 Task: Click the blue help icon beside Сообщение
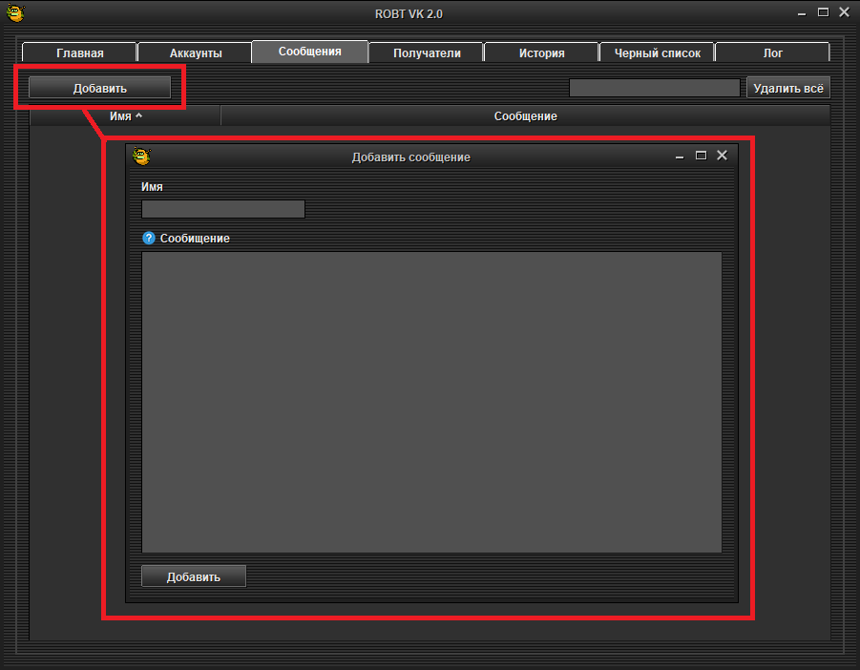pos(148,238)
